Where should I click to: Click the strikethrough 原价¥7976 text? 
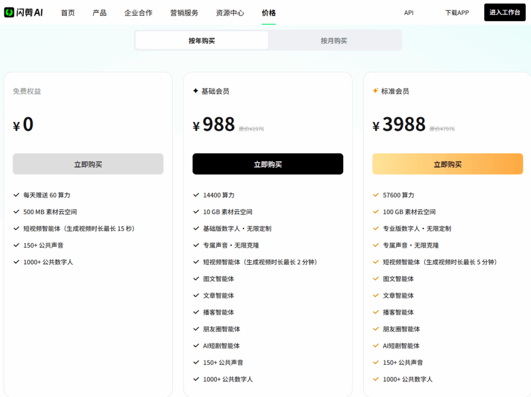tap(442, 129)
